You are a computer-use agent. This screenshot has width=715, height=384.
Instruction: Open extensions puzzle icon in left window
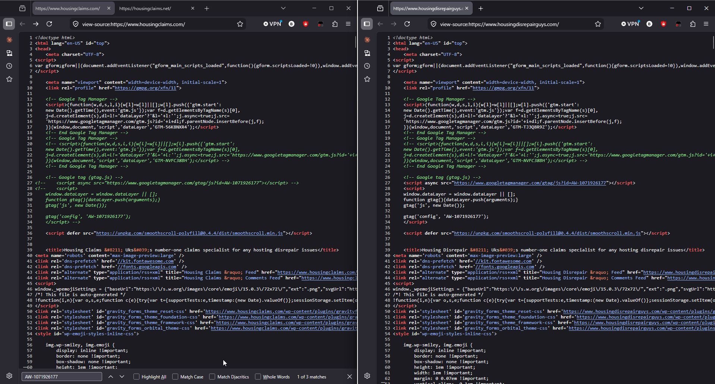(335, 24)
